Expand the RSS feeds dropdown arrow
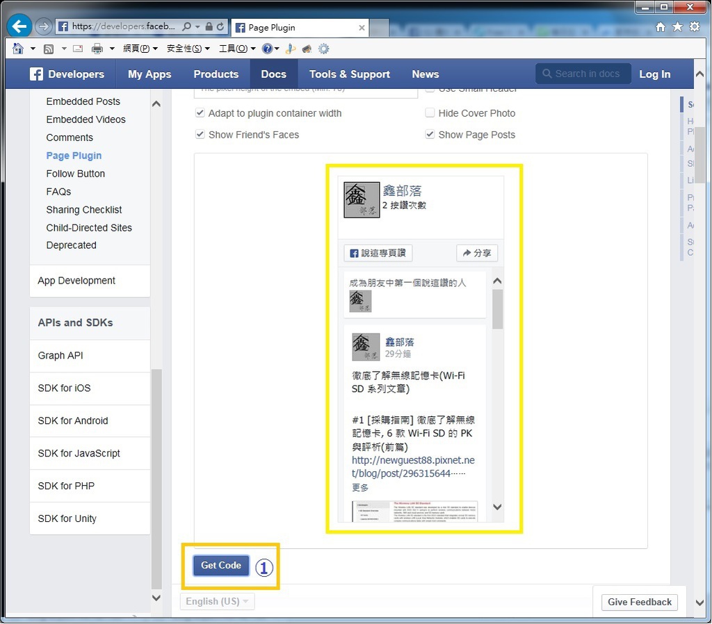This screenshot has width=712, height=624. tap(64, 49)
